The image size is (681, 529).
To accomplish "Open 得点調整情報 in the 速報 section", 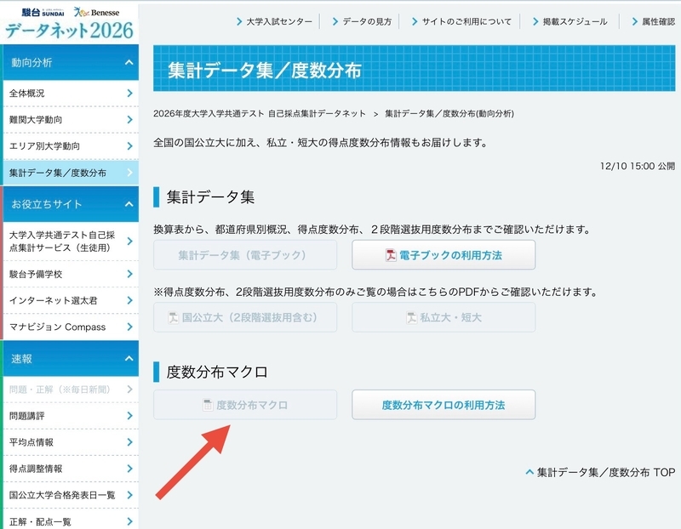I will pyautogui.click(x=71, y=469).
